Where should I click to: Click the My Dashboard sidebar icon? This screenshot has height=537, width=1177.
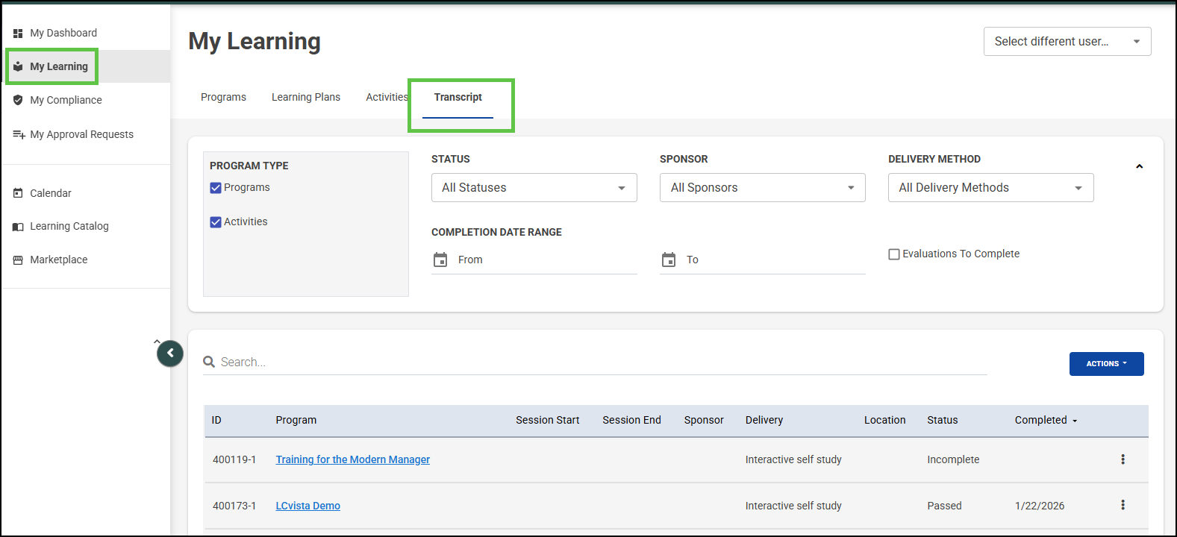[x=18, y=34]
